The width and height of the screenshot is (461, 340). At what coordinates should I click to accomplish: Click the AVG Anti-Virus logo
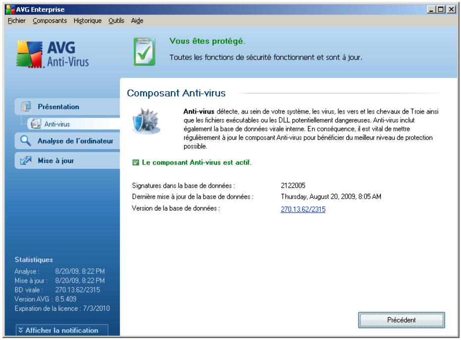click(x=52, y=54)
